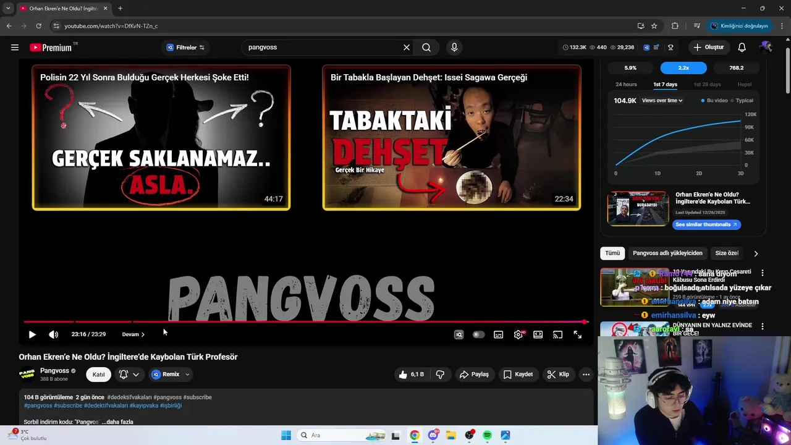Open the Pangvoss channel avatar
Image resolution: width=791 pixels, height=445 pixels.
[x=27, y=374]
